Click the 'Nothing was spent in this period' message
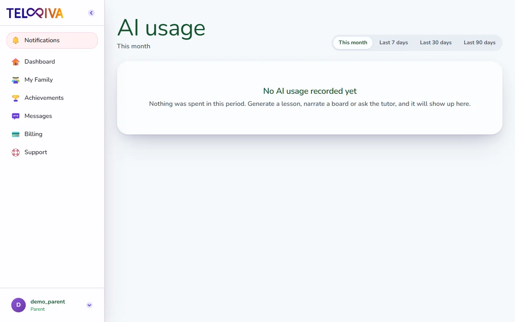Screen dimensions: 515x322 pos(310,104)
